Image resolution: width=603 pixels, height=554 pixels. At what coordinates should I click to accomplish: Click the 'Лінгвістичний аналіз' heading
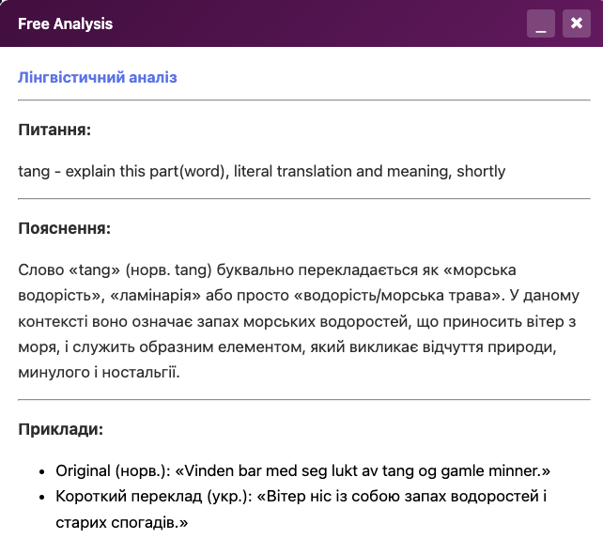coord(98,77)
